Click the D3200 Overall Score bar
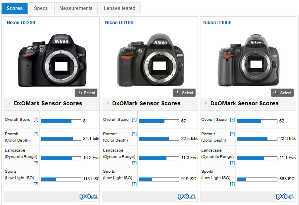Viewport: 299px width, 205px height. (61, 121)
